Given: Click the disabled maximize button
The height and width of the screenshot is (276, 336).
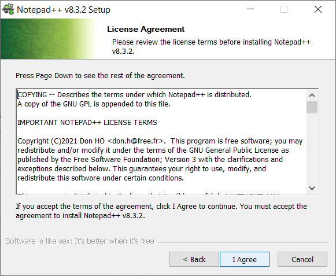Looking at the screenshot, I should (x=284, y=9).
